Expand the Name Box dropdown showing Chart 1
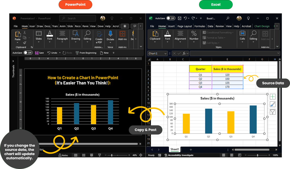Image resolution: width=290 pixels, height=169 pixels. pyautogui.click(x=165, y=53)
